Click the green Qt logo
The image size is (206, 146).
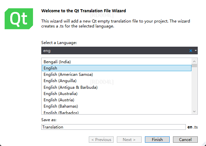[x=19, y=19]
